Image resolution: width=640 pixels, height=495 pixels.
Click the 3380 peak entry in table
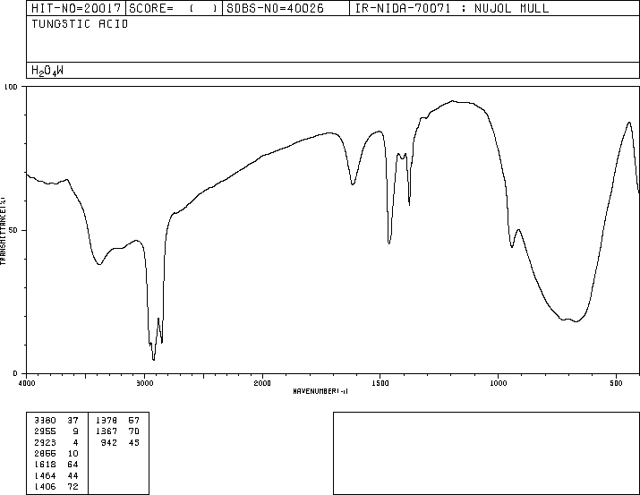pos(45,420)
